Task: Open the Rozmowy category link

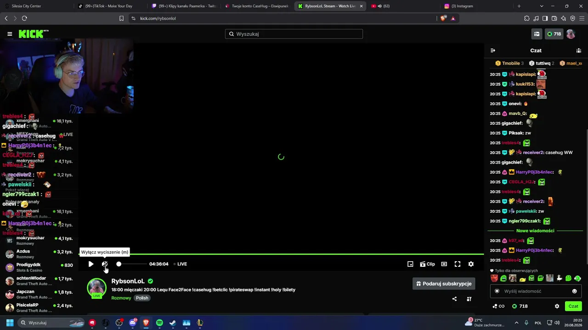Action: (x=121, y=298)
